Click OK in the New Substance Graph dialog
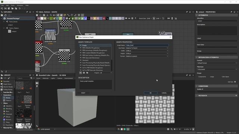The width and height of the screenshot is (239, 134). coord(150,93)
